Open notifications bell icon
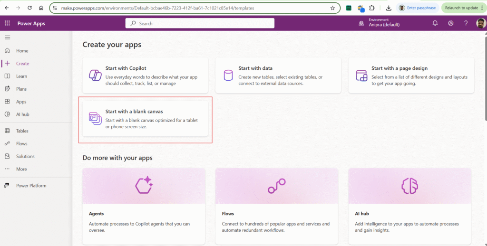This screenshot has width=487, height=246. tap(435, 23)
